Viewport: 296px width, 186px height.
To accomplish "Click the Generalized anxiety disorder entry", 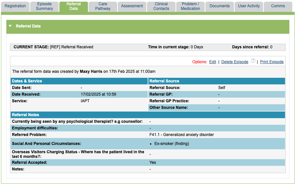I will [x=182, y=135].
